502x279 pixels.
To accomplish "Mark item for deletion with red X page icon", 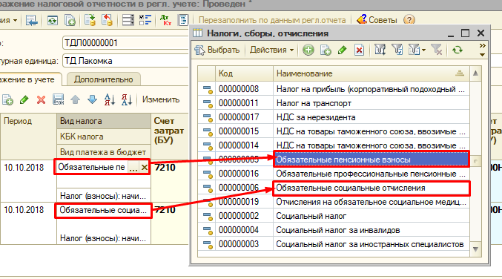I will point(359,50).
